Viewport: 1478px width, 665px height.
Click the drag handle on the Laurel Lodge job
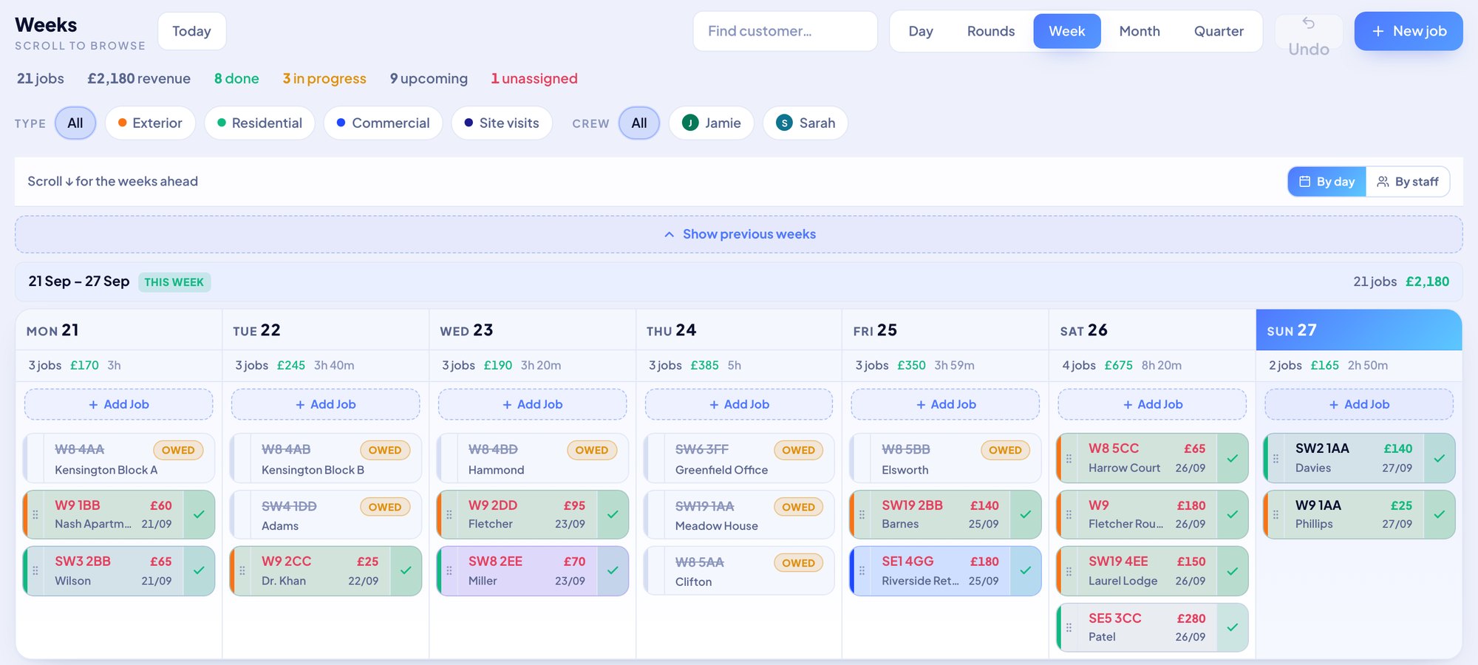(1069, 570)
